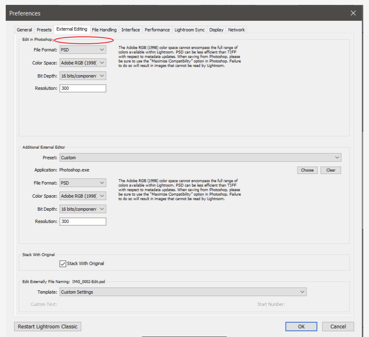Image resolution: width=369 pixels, height=337 pixels.
Task: Switch to the Display tab
Action: [x=216, y=29]
